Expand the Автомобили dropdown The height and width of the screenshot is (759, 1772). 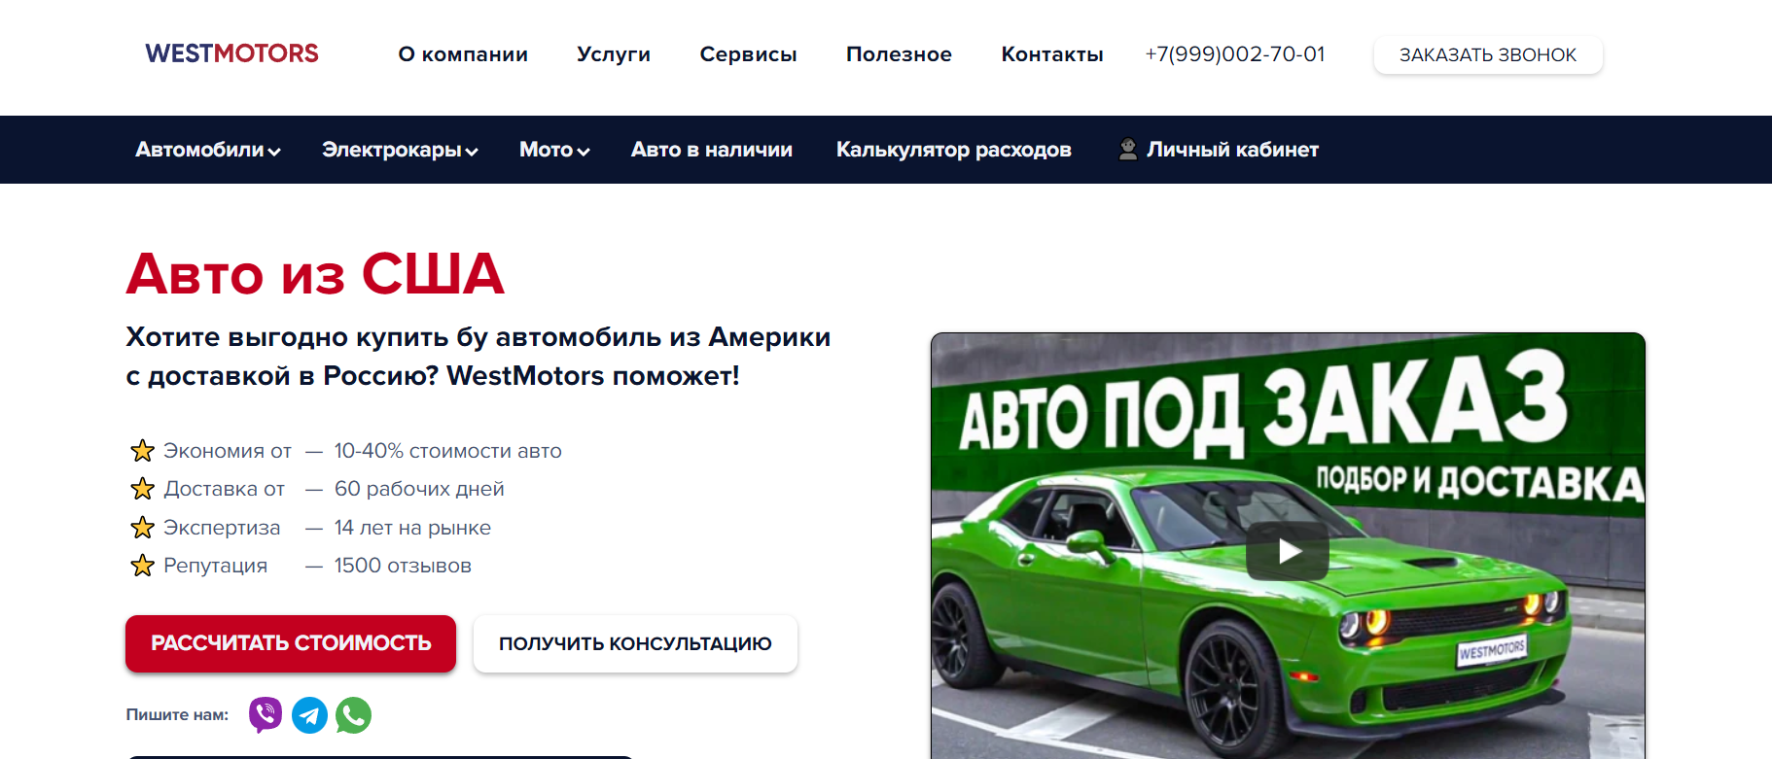[208, 150]
